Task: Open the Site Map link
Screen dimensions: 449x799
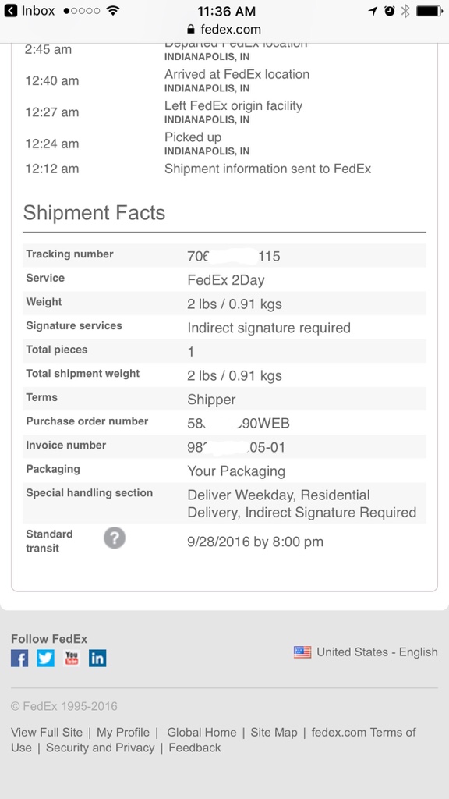Action: pyautogui.click(x=274, y=732)
